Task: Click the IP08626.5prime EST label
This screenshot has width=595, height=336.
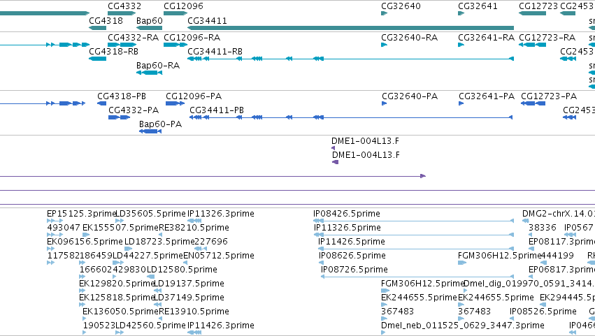Action: coord(352,256)
